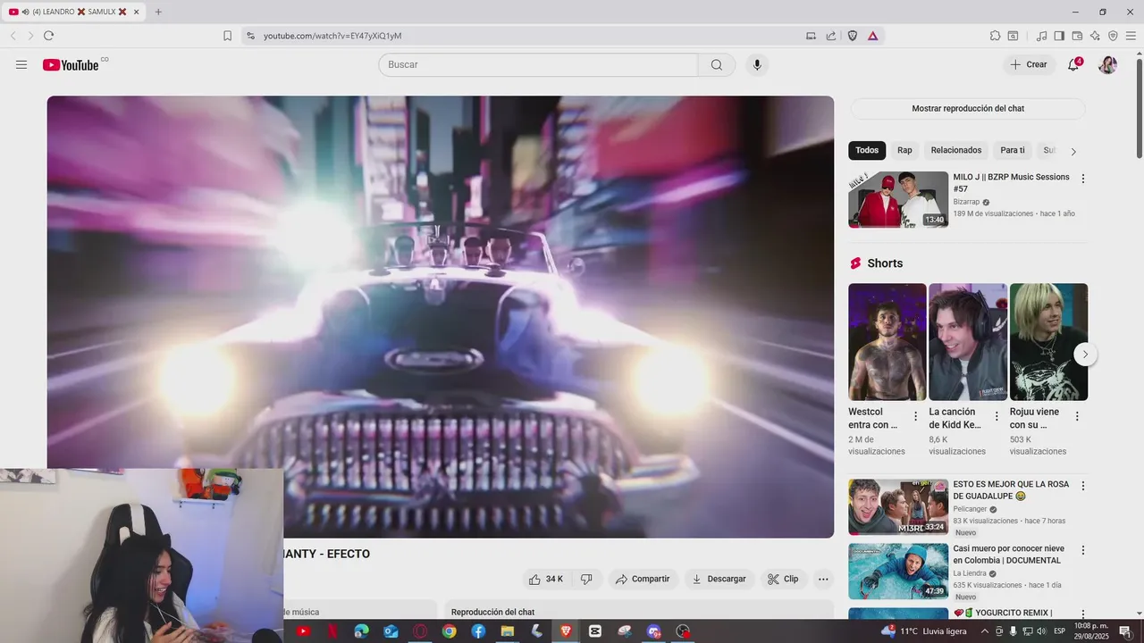Start voice search with the microphone icon
1144x643 pixels.
(757, 64)
